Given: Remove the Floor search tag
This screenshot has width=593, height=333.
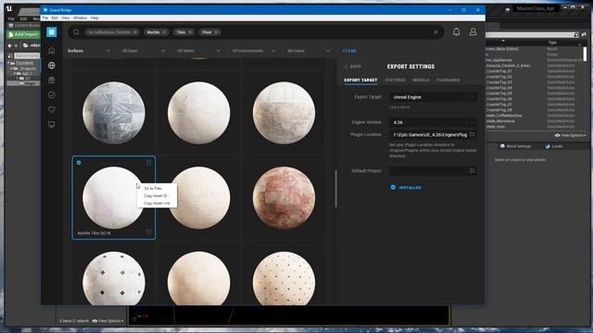Looking at the screenshot, I should (216, 32).
